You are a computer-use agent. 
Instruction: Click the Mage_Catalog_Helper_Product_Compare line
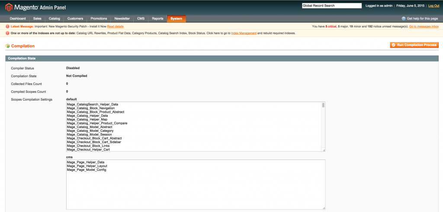(97, 123)
